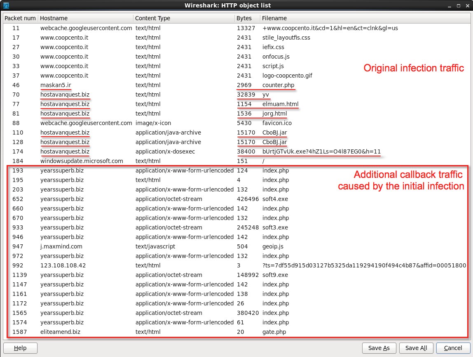This screenshot has height=357, width=473.
Task: Select packet 110 CboBJ.jar row
Action: [236, 132]
